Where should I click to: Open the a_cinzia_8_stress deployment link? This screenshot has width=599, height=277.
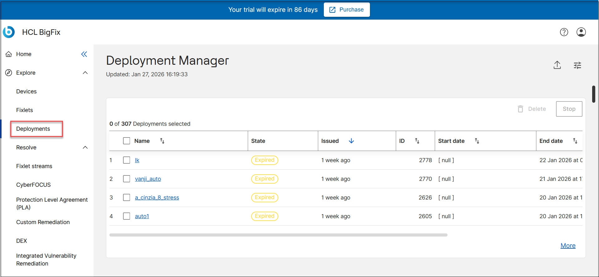point(157,198)
